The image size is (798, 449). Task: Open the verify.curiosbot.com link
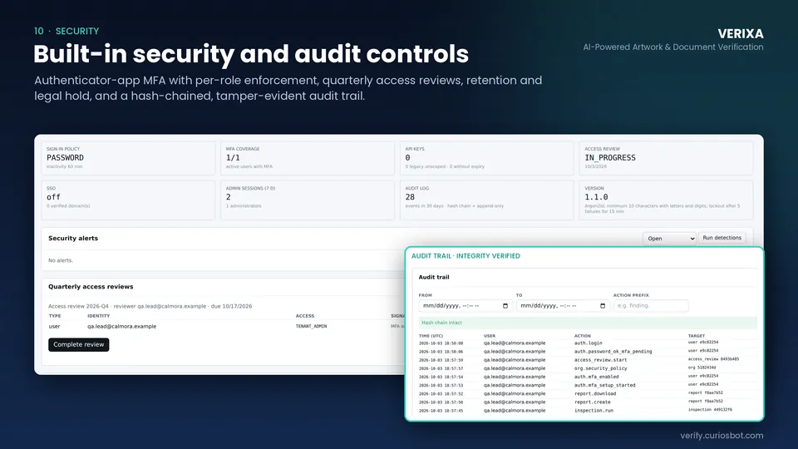click(722, 435)
